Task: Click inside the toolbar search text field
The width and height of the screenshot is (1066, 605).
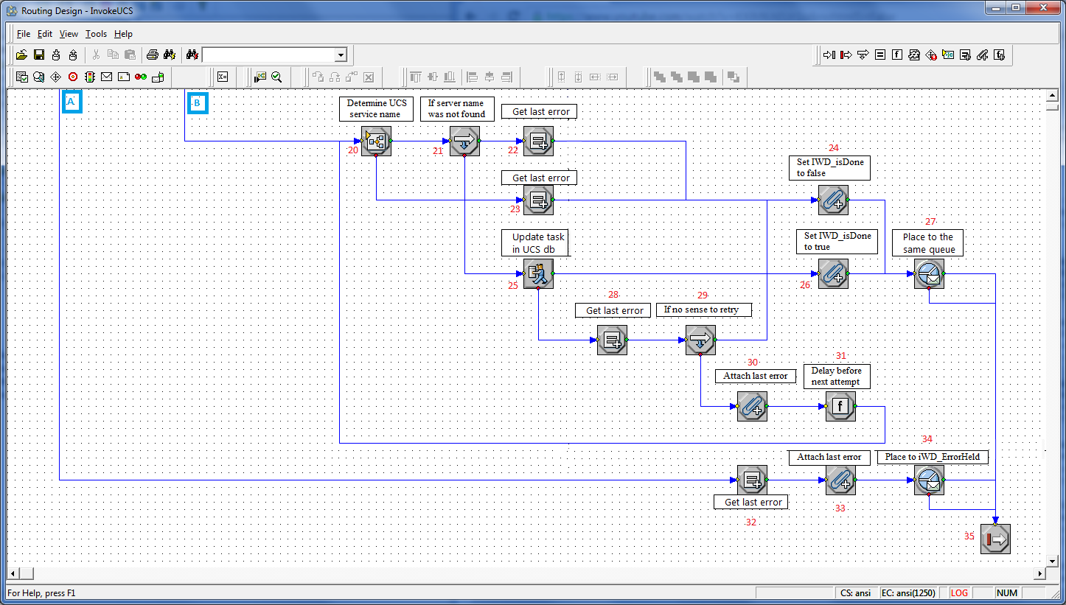Action: (x=268, y=55)
